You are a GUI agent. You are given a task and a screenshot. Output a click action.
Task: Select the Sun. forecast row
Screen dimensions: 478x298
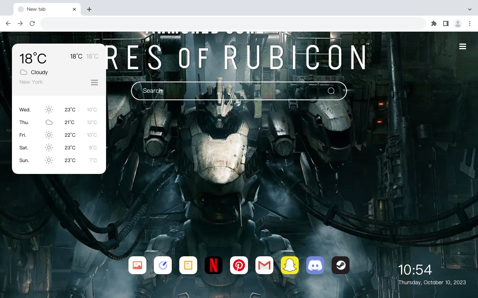(59, 160)
